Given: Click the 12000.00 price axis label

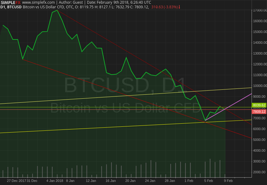Looking at the screenshot, I should click(x=260, y=64).
